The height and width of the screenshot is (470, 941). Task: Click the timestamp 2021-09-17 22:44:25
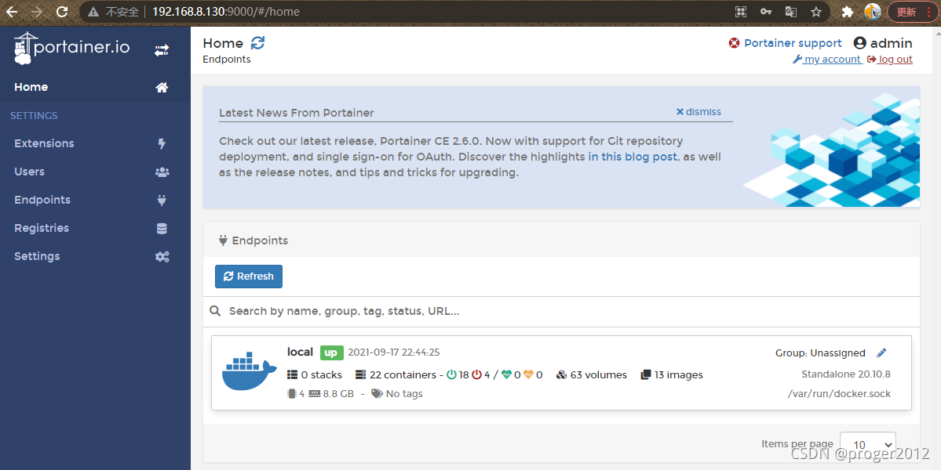[x=394, y=352]
